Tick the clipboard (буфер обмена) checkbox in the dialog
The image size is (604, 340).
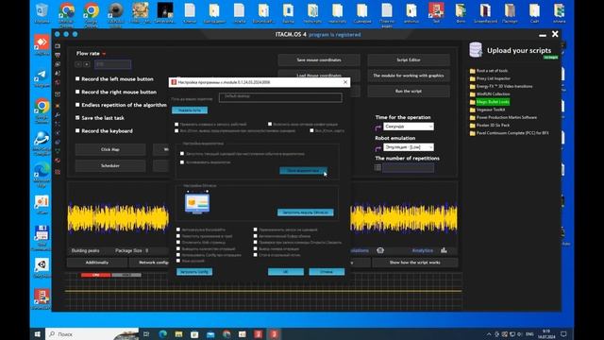click(255, 236)
